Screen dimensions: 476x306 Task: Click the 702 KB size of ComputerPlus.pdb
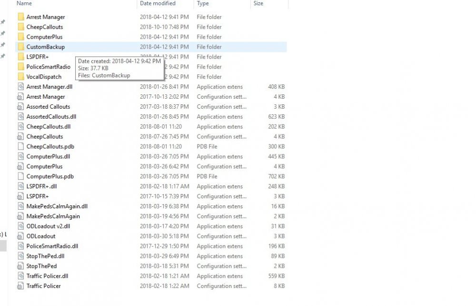click(276, 176)
